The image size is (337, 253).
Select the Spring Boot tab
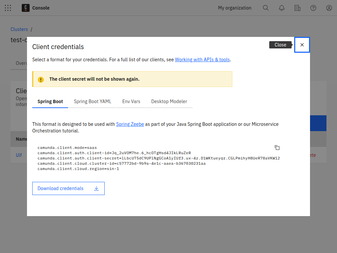(50, 101)
